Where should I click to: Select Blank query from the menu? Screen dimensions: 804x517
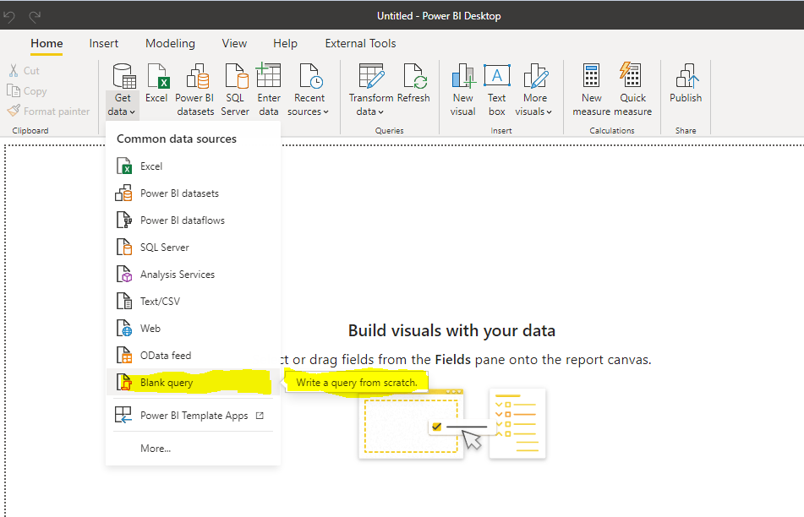[167, 383]
